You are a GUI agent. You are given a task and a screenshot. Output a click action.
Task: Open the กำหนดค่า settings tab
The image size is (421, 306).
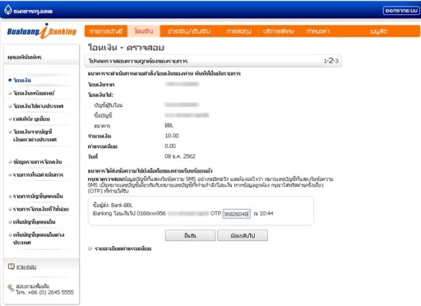[320, 31]
